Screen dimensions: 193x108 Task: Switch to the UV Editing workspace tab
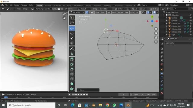(67, 5)
